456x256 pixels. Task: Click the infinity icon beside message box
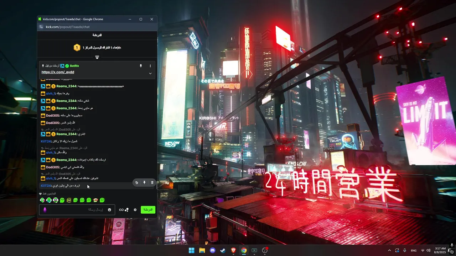121,210
